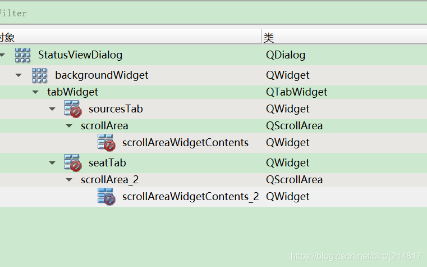
Task: Focus the Filter input field
Action: (x=213, y=13)
